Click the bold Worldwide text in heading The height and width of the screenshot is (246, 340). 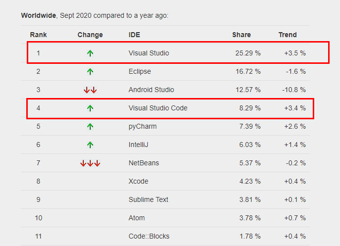(x=38, y=15)
